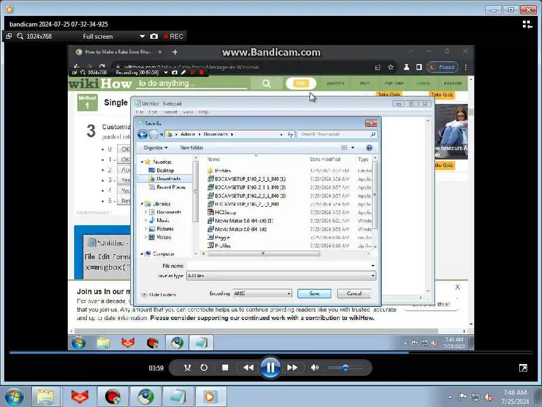Select Recent Places in Favorites
Image resolution: width=542 pixels, height=407 pixels.
[x=167, y=187]
